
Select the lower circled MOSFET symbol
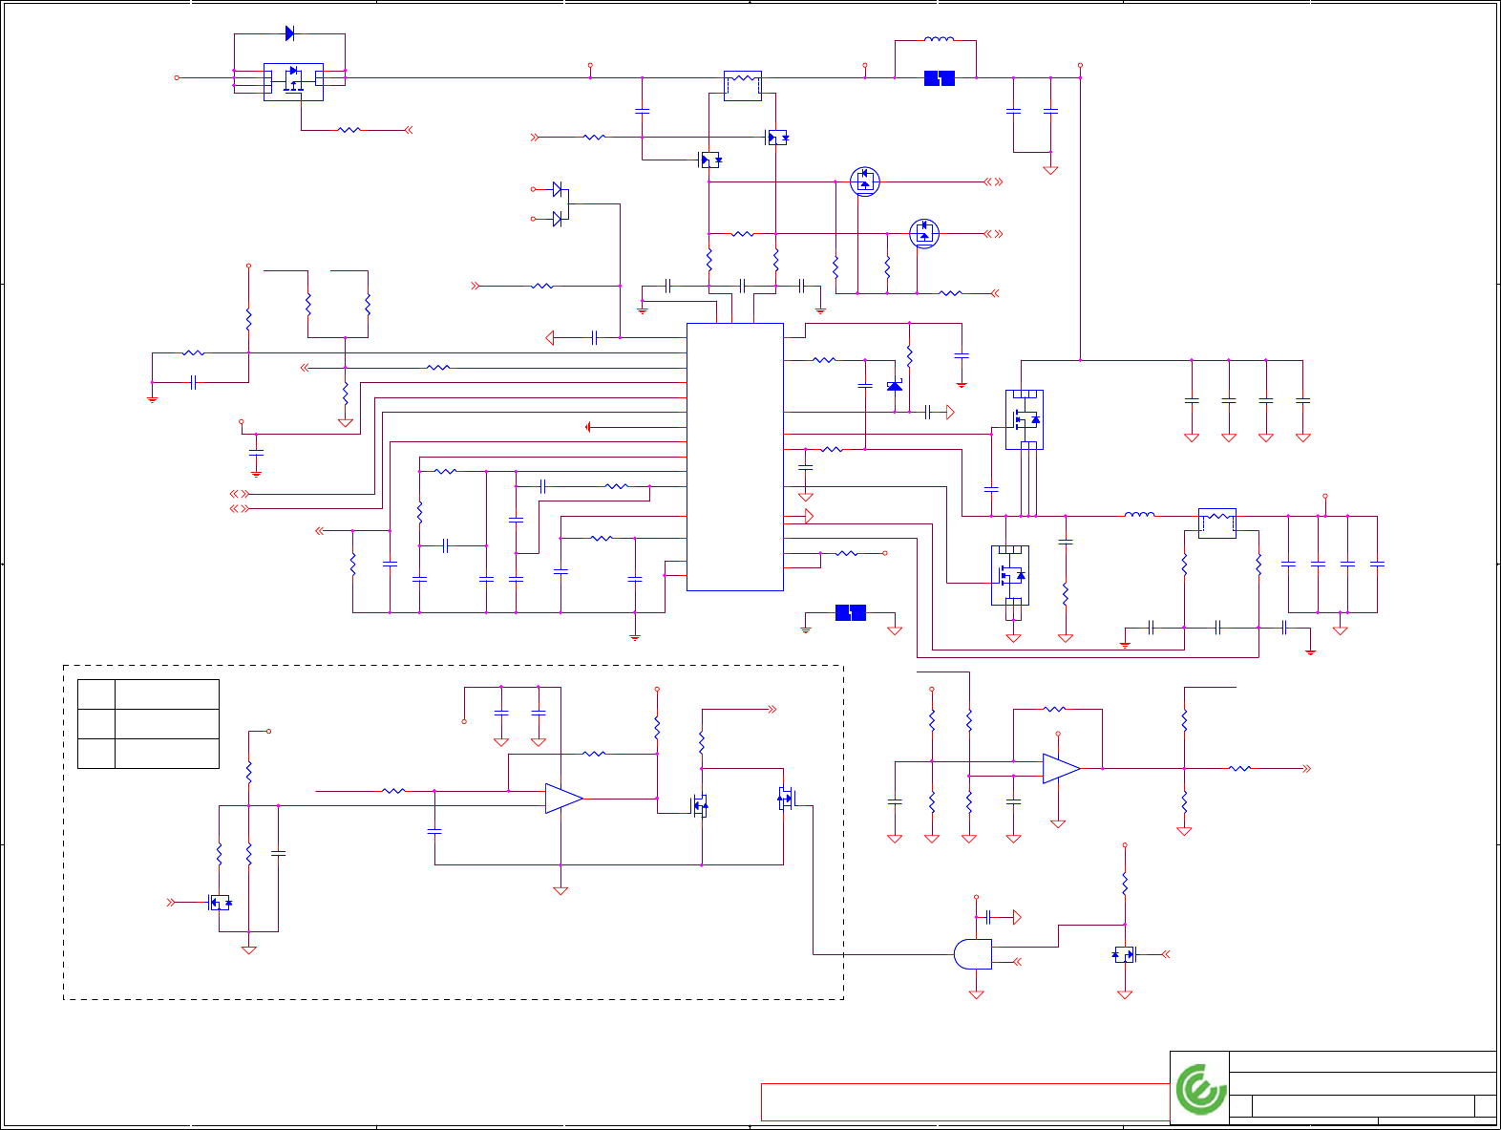tap(924, 233)
